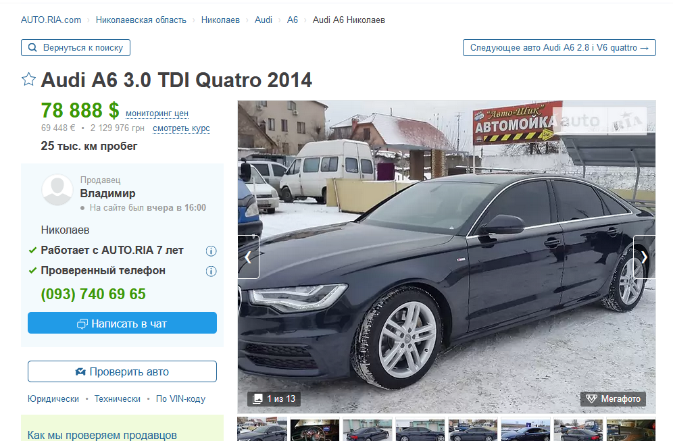Open the '1 из 13' photo counter

[274, 399]
